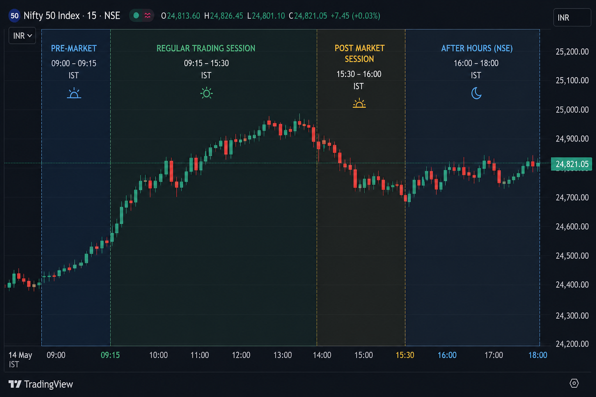This screenshot has width=596, height=397.
Task: Click the blue 16:00 time axis marker
Action: tap(447, 355)
